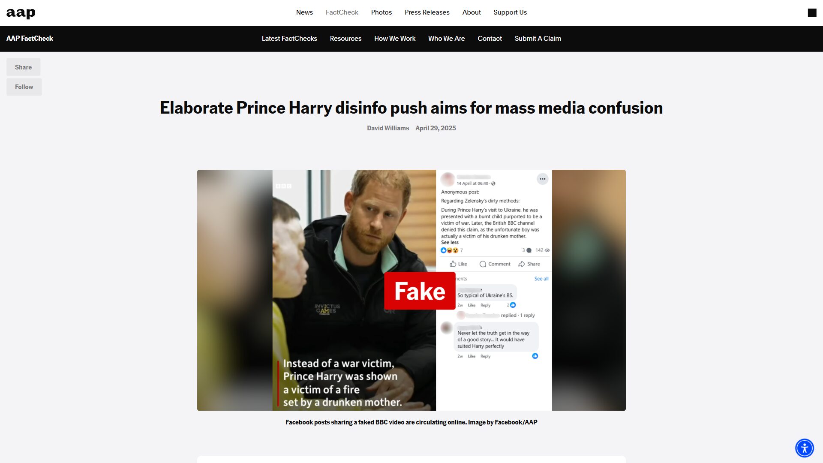Click the Follow button
This screenshot has width=823, height=463.
[24, 87]
